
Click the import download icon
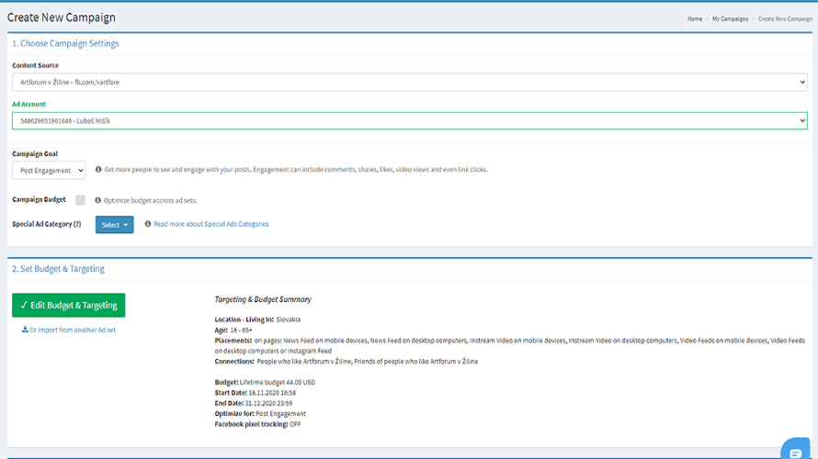[x=25, y=330]
